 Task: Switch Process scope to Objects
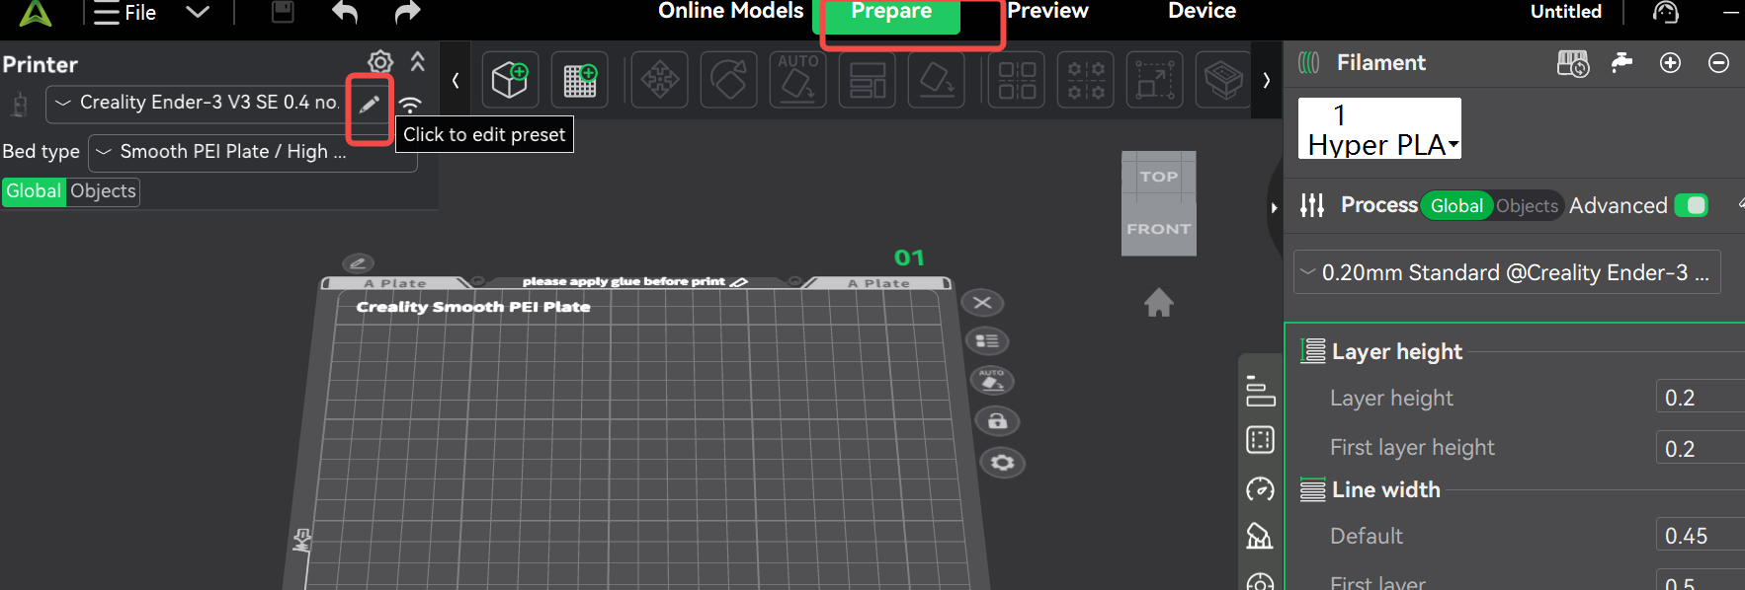coord(1526,205)
